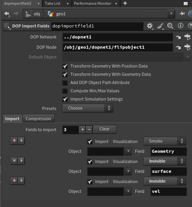The width and height of the screenshot is (192, 207).
Task: Click the Fields to Import count field
Action: 71,130
